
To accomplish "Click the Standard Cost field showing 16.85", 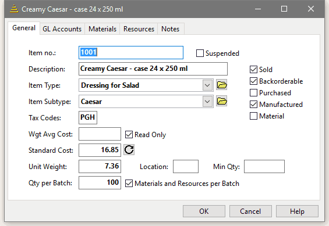I will 100,150.
